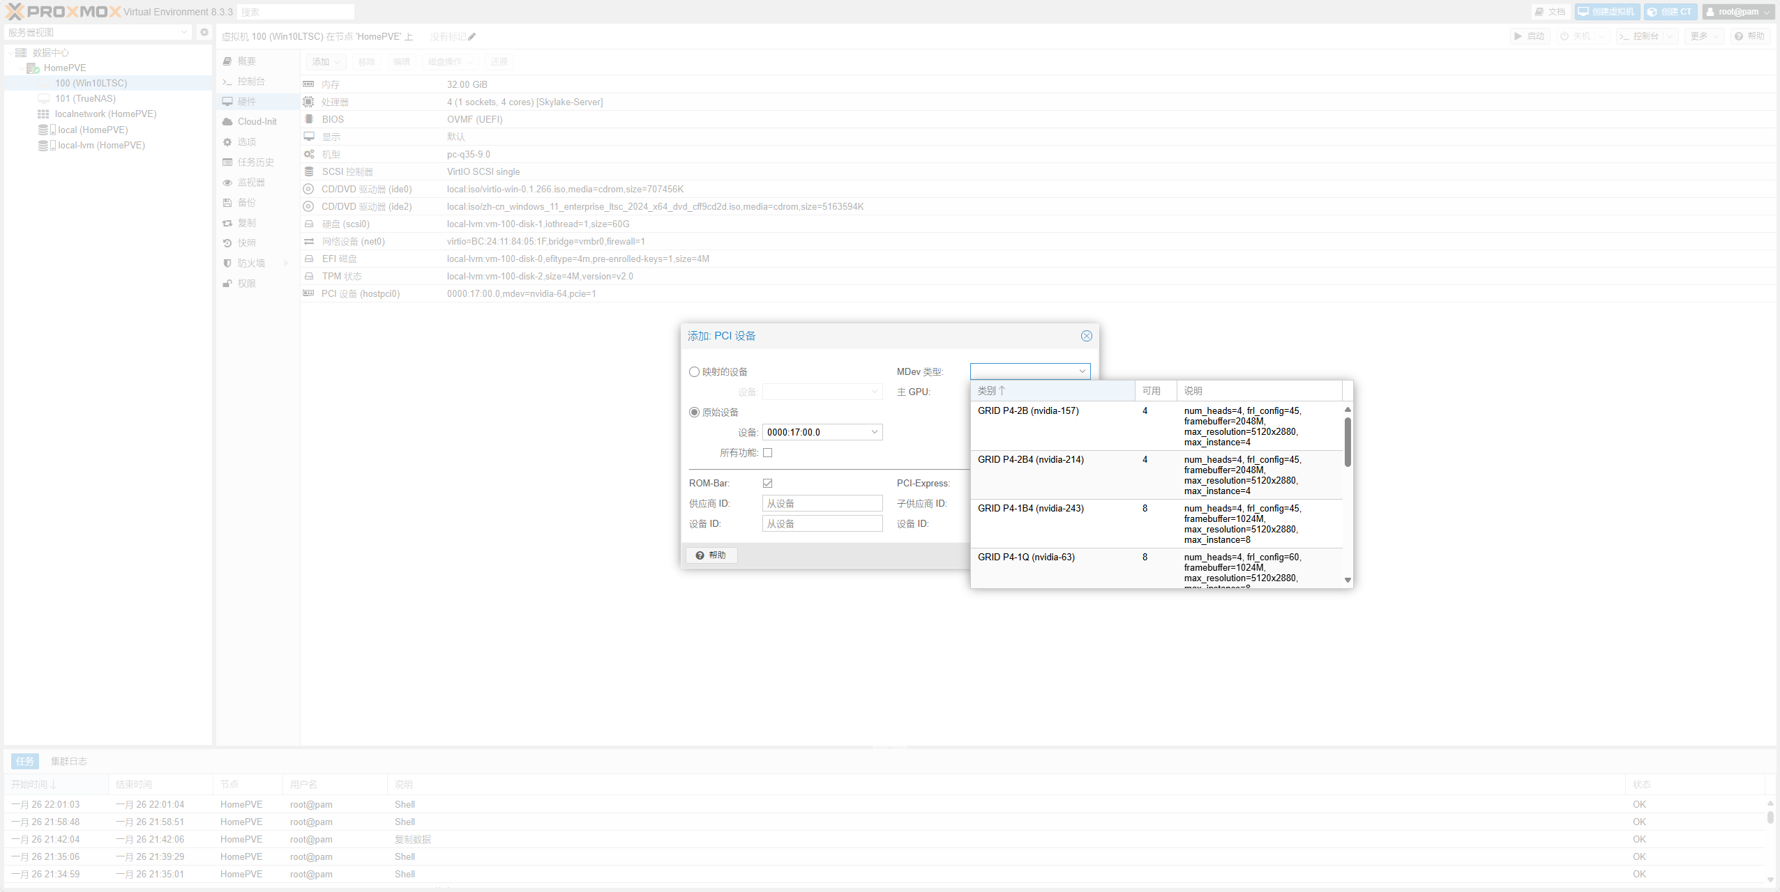Viewport: 1780px width, 892px height.
Task: Expand the raw device 0000:17:00.0 dropdown
Action: tap(874, 432)
